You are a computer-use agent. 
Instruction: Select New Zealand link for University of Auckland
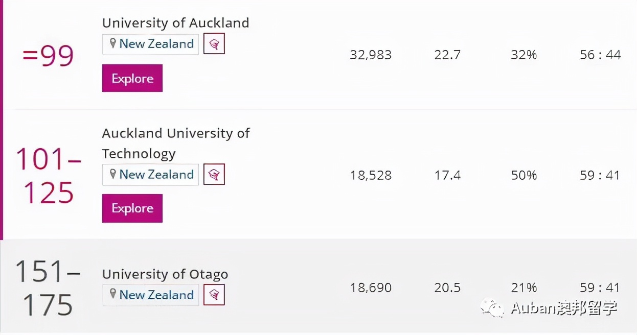click(156, 44)
